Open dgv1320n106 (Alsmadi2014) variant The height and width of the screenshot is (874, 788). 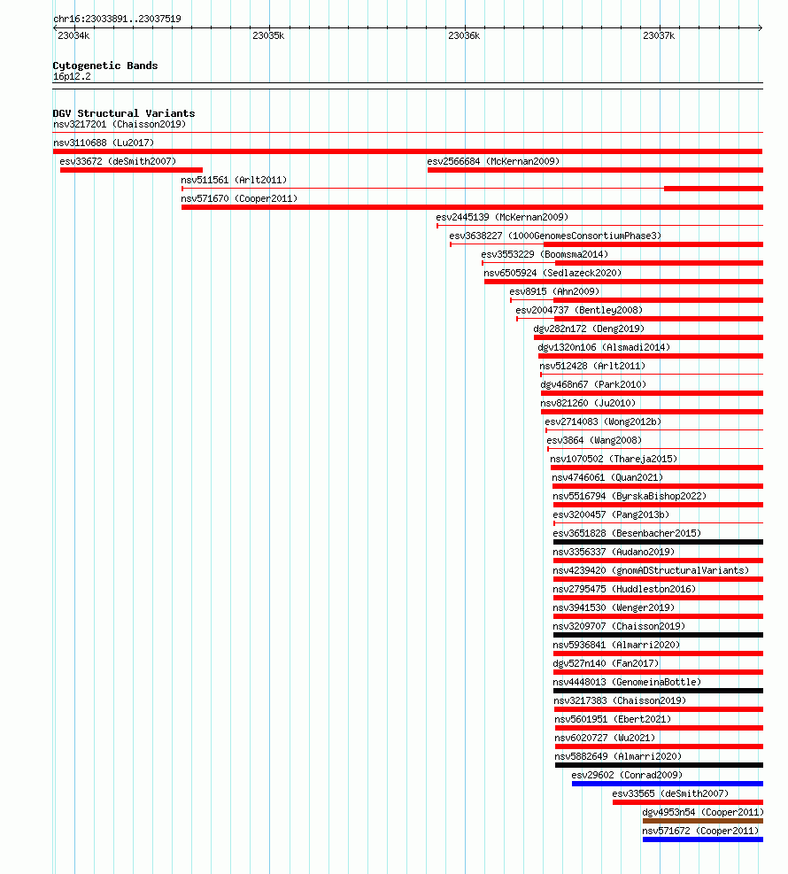[x=604, y=347]
